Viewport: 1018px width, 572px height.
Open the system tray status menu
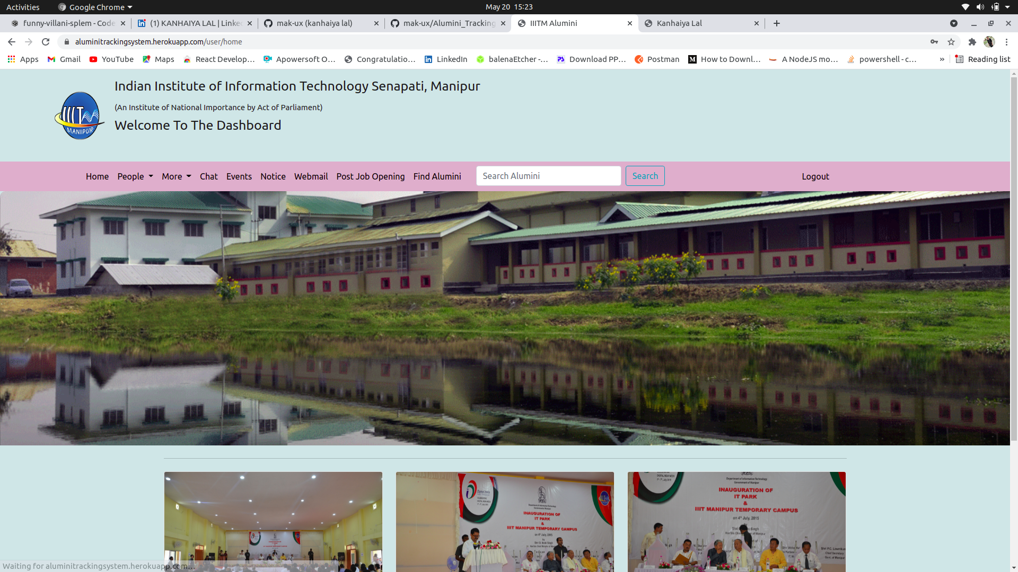pos(986,7)
